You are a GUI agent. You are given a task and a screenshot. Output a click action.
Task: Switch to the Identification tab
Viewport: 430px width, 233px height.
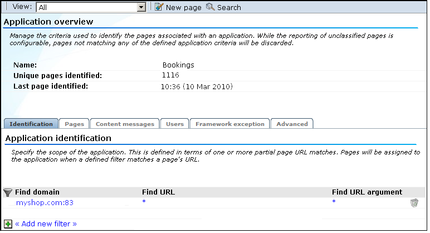click(x=31, y=124)
